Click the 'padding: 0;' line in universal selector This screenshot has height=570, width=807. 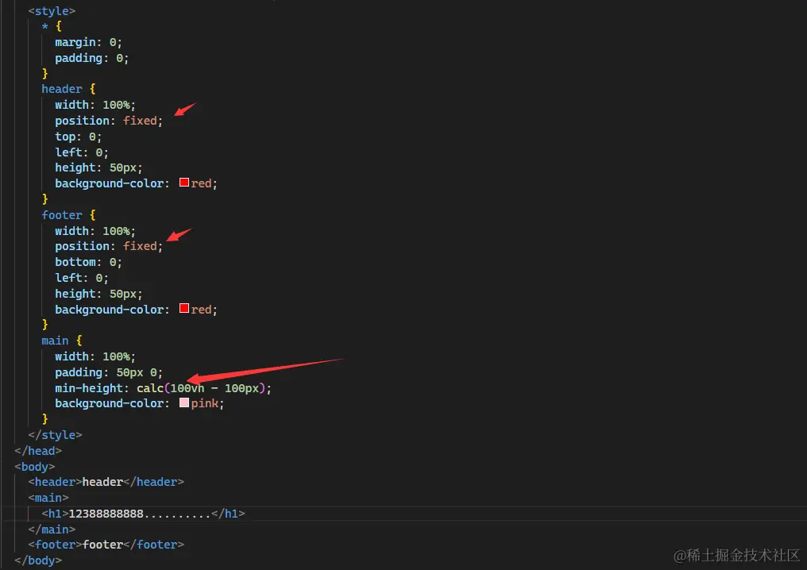pyautogui.click(x=91, y=58)
